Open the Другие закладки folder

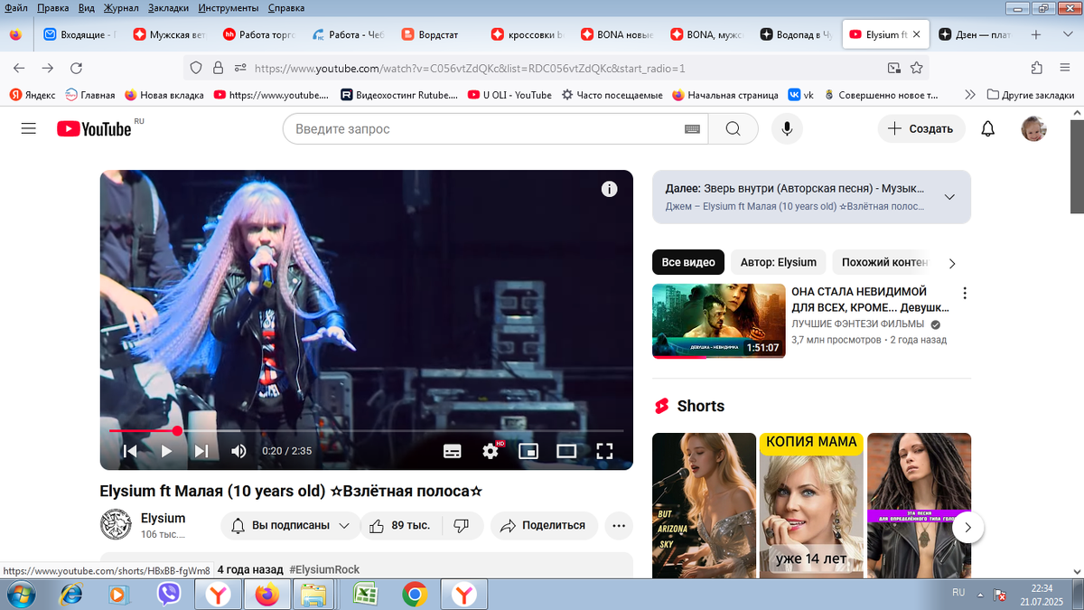(1030, 94)
